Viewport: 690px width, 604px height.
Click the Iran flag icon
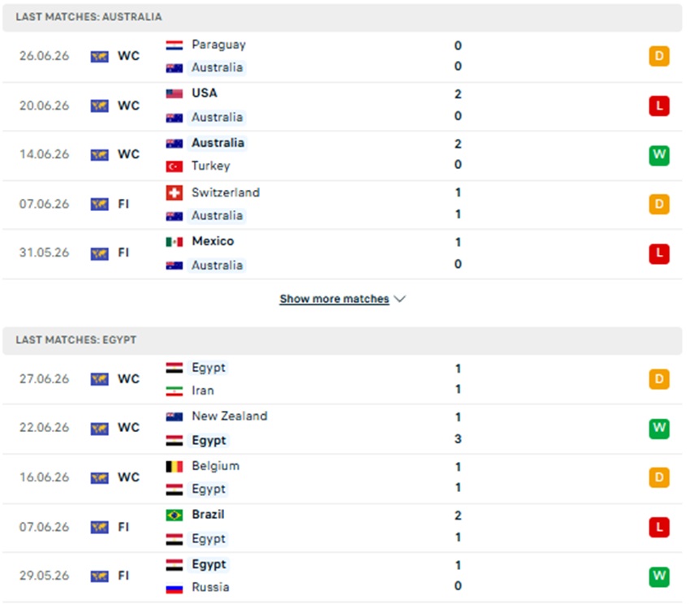point(175,391)
